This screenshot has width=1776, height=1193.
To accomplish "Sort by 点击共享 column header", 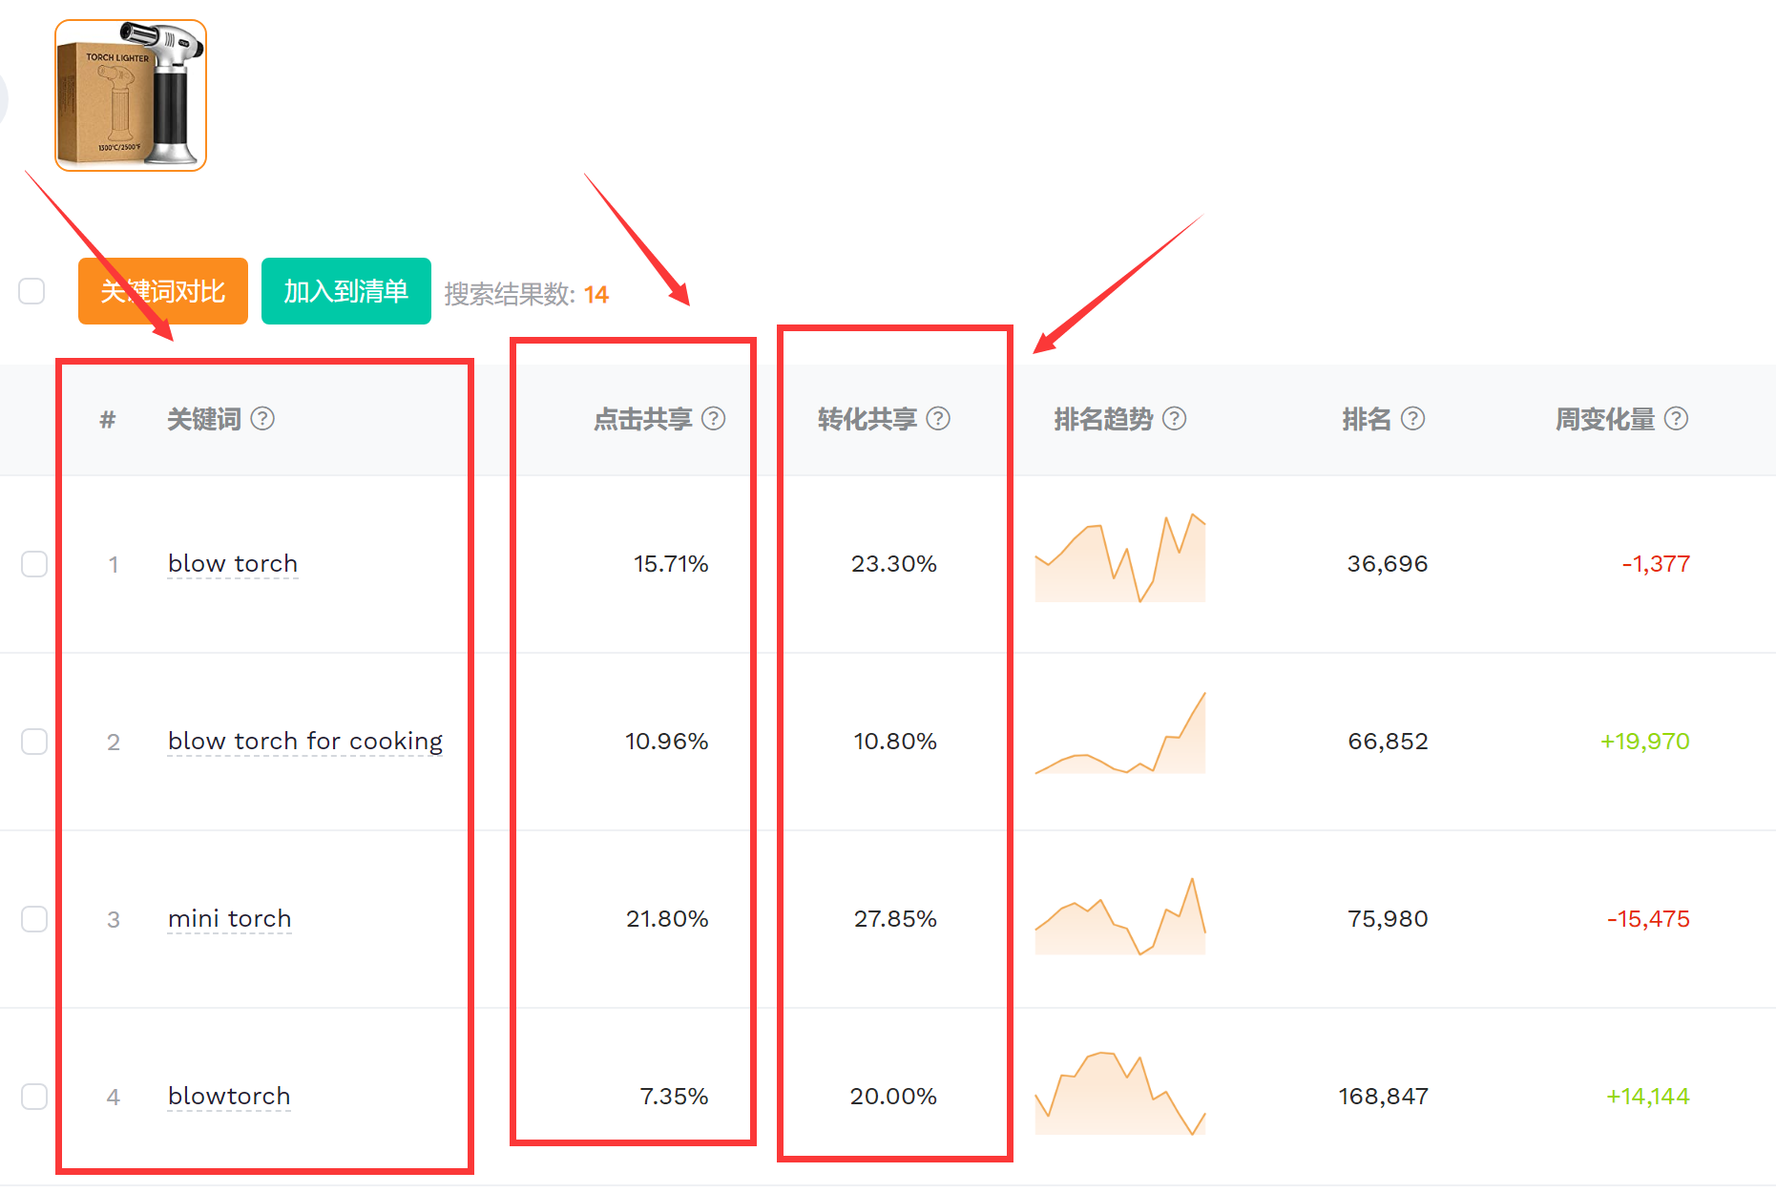I will 643,419.
